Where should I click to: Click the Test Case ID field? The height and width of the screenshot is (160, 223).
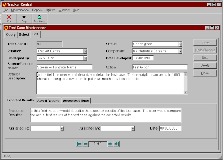coord(50,44)
